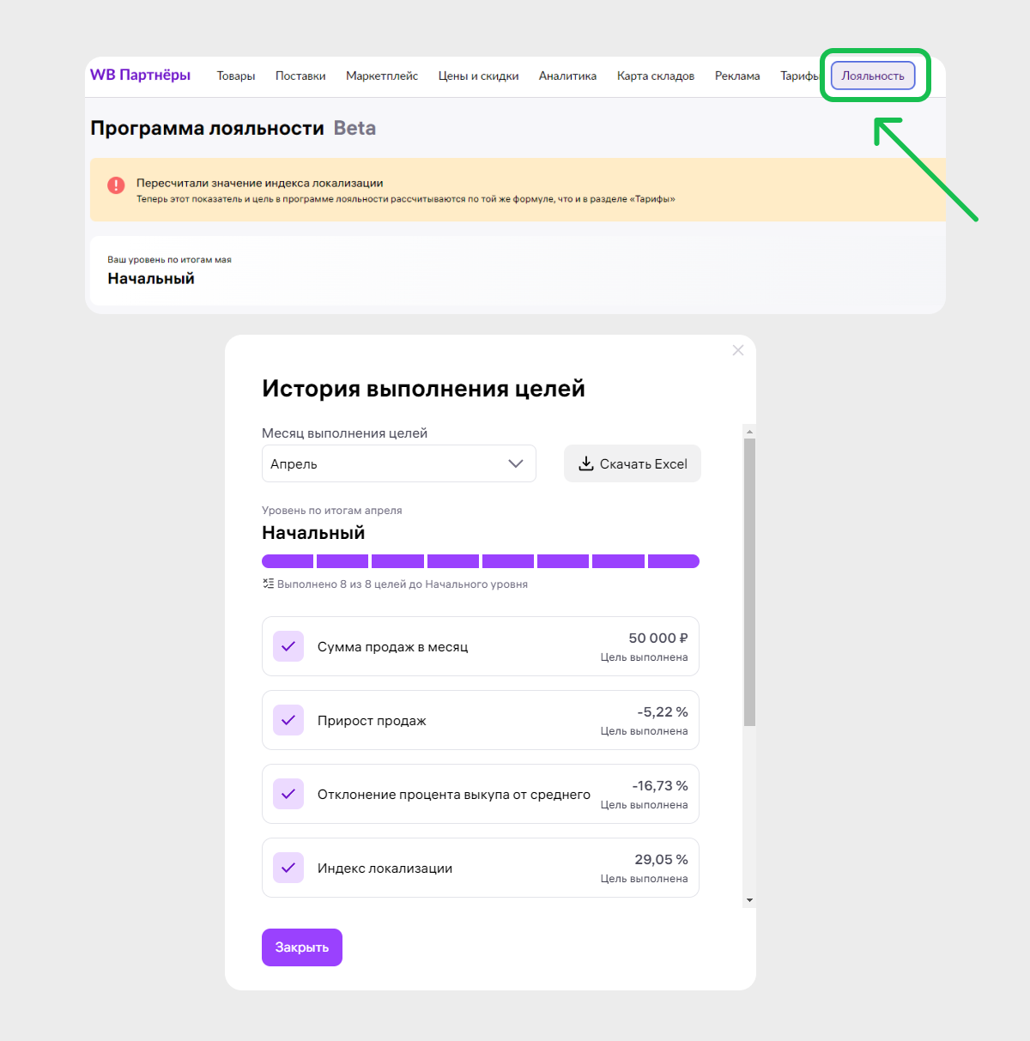Open the Аналитика menu item
Viewport: 1030px width, 1041px height.
[x=567, y=76]
